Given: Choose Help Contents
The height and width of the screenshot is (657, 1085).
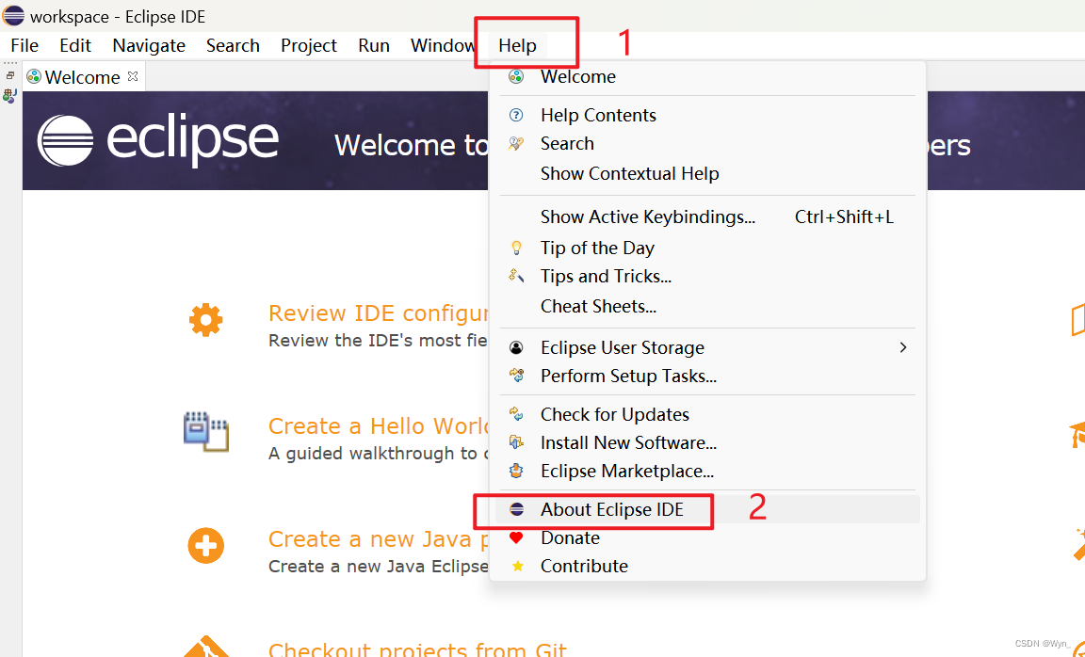Looking at the screenshot, I should click(x=707, y=115).
